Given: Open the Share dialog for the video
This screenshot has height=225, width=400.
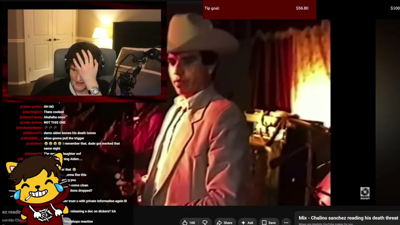Looking at the screenshot, I should [224, 222].
